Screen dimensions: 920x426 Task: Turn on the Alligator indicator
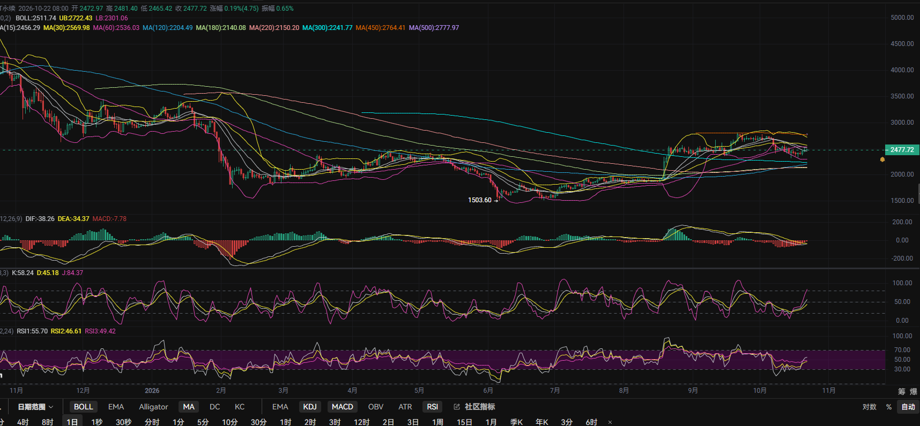coord(153,407)
